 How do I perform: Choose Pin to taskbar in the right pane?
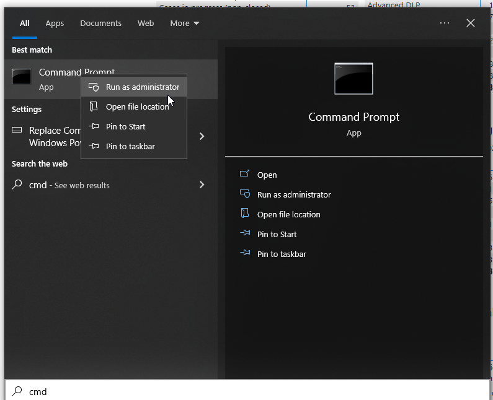tap(282, 254)
